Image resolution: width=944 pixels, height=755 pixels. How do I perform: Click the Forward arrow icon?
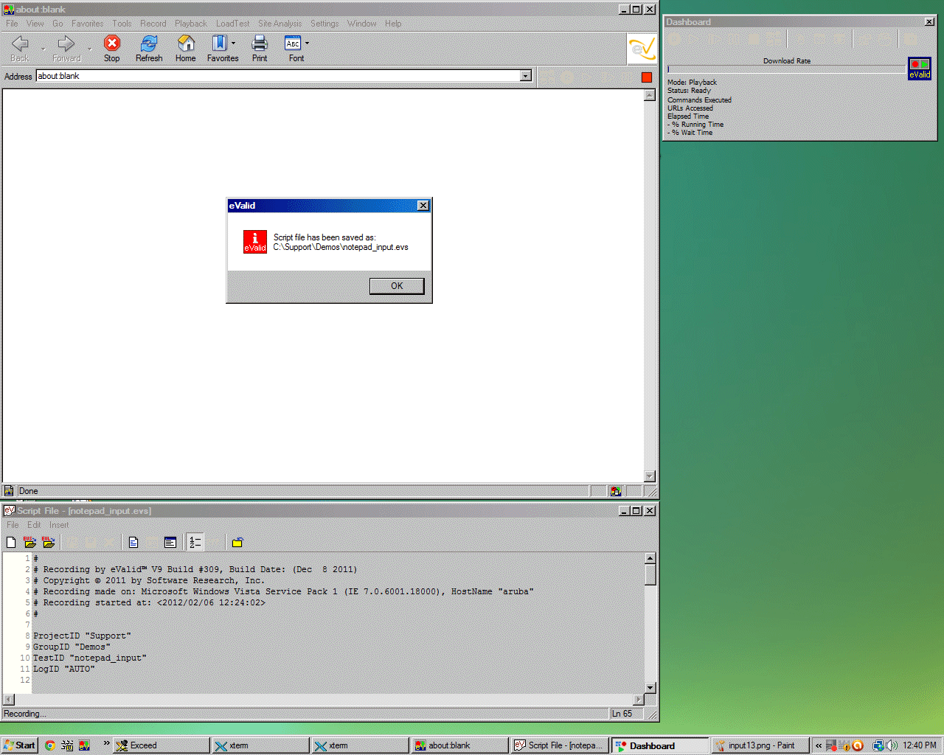66,44
